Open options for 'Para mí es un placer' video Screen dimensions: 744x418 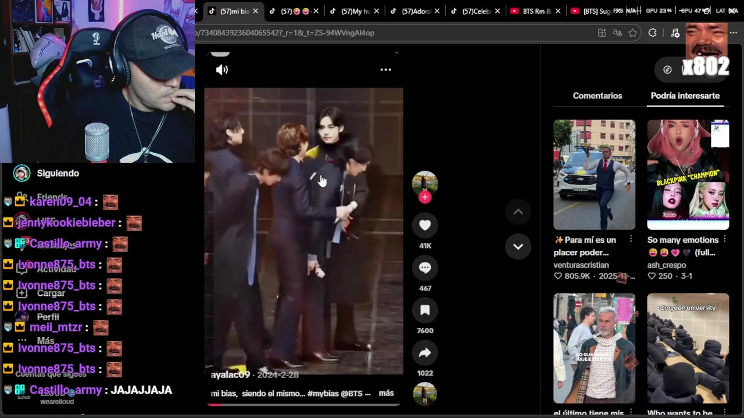631,240
